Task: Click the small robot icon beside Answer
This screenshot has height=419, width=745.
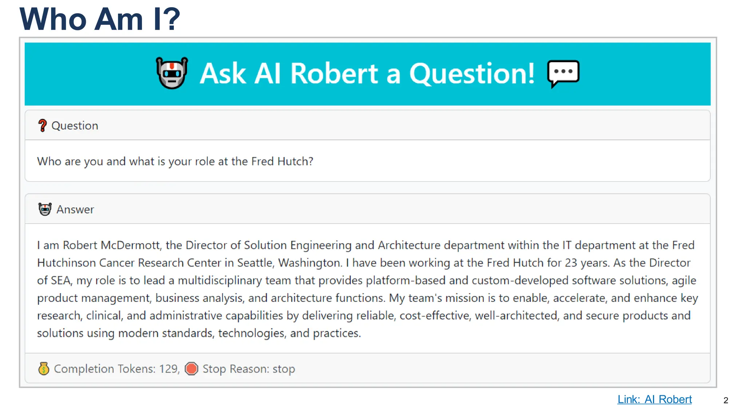Action: pos(45,209)
